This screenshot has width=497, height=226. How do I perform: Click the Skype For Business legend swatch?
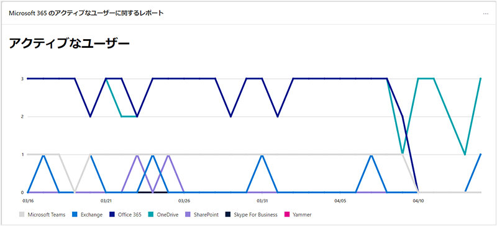coord(227,215)
